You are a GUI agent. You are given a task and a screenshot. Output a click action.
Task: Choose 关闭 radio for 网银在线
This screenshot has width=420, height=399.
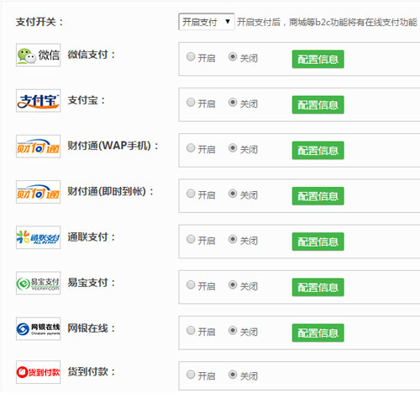pyautogui.click(x=233, y=331)
